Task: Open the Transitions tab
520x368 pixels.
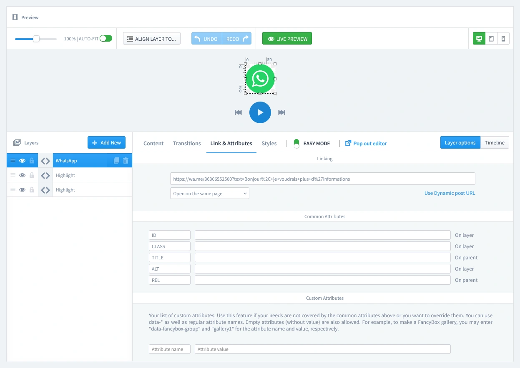Action: click(x=187, y=143)
